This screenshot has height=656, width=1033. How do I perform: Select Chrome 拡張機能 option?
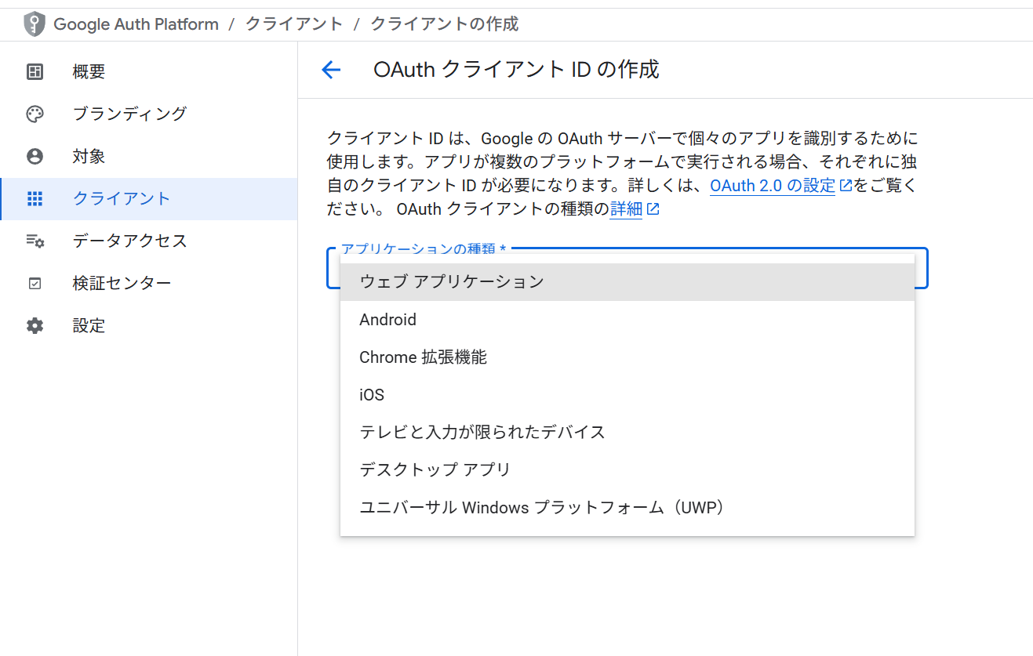[423, 357]
